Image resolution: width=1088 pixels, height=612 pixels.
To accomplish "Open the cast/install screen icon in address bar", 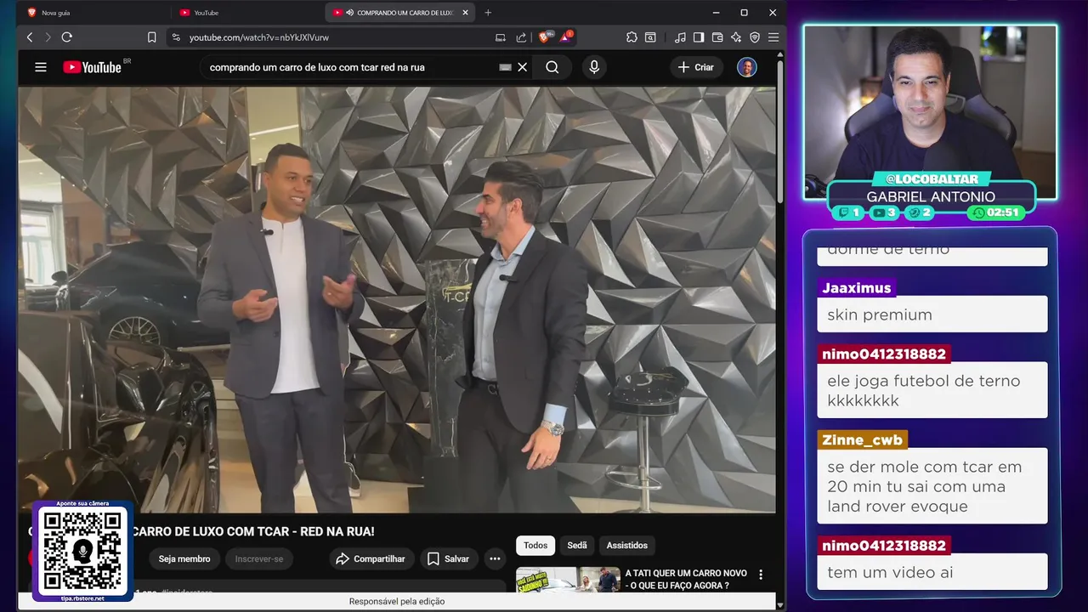I will pos(501,37).
